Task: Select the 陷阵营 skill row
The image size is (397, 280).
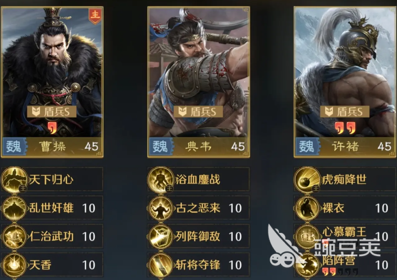Action: [345, 265]
